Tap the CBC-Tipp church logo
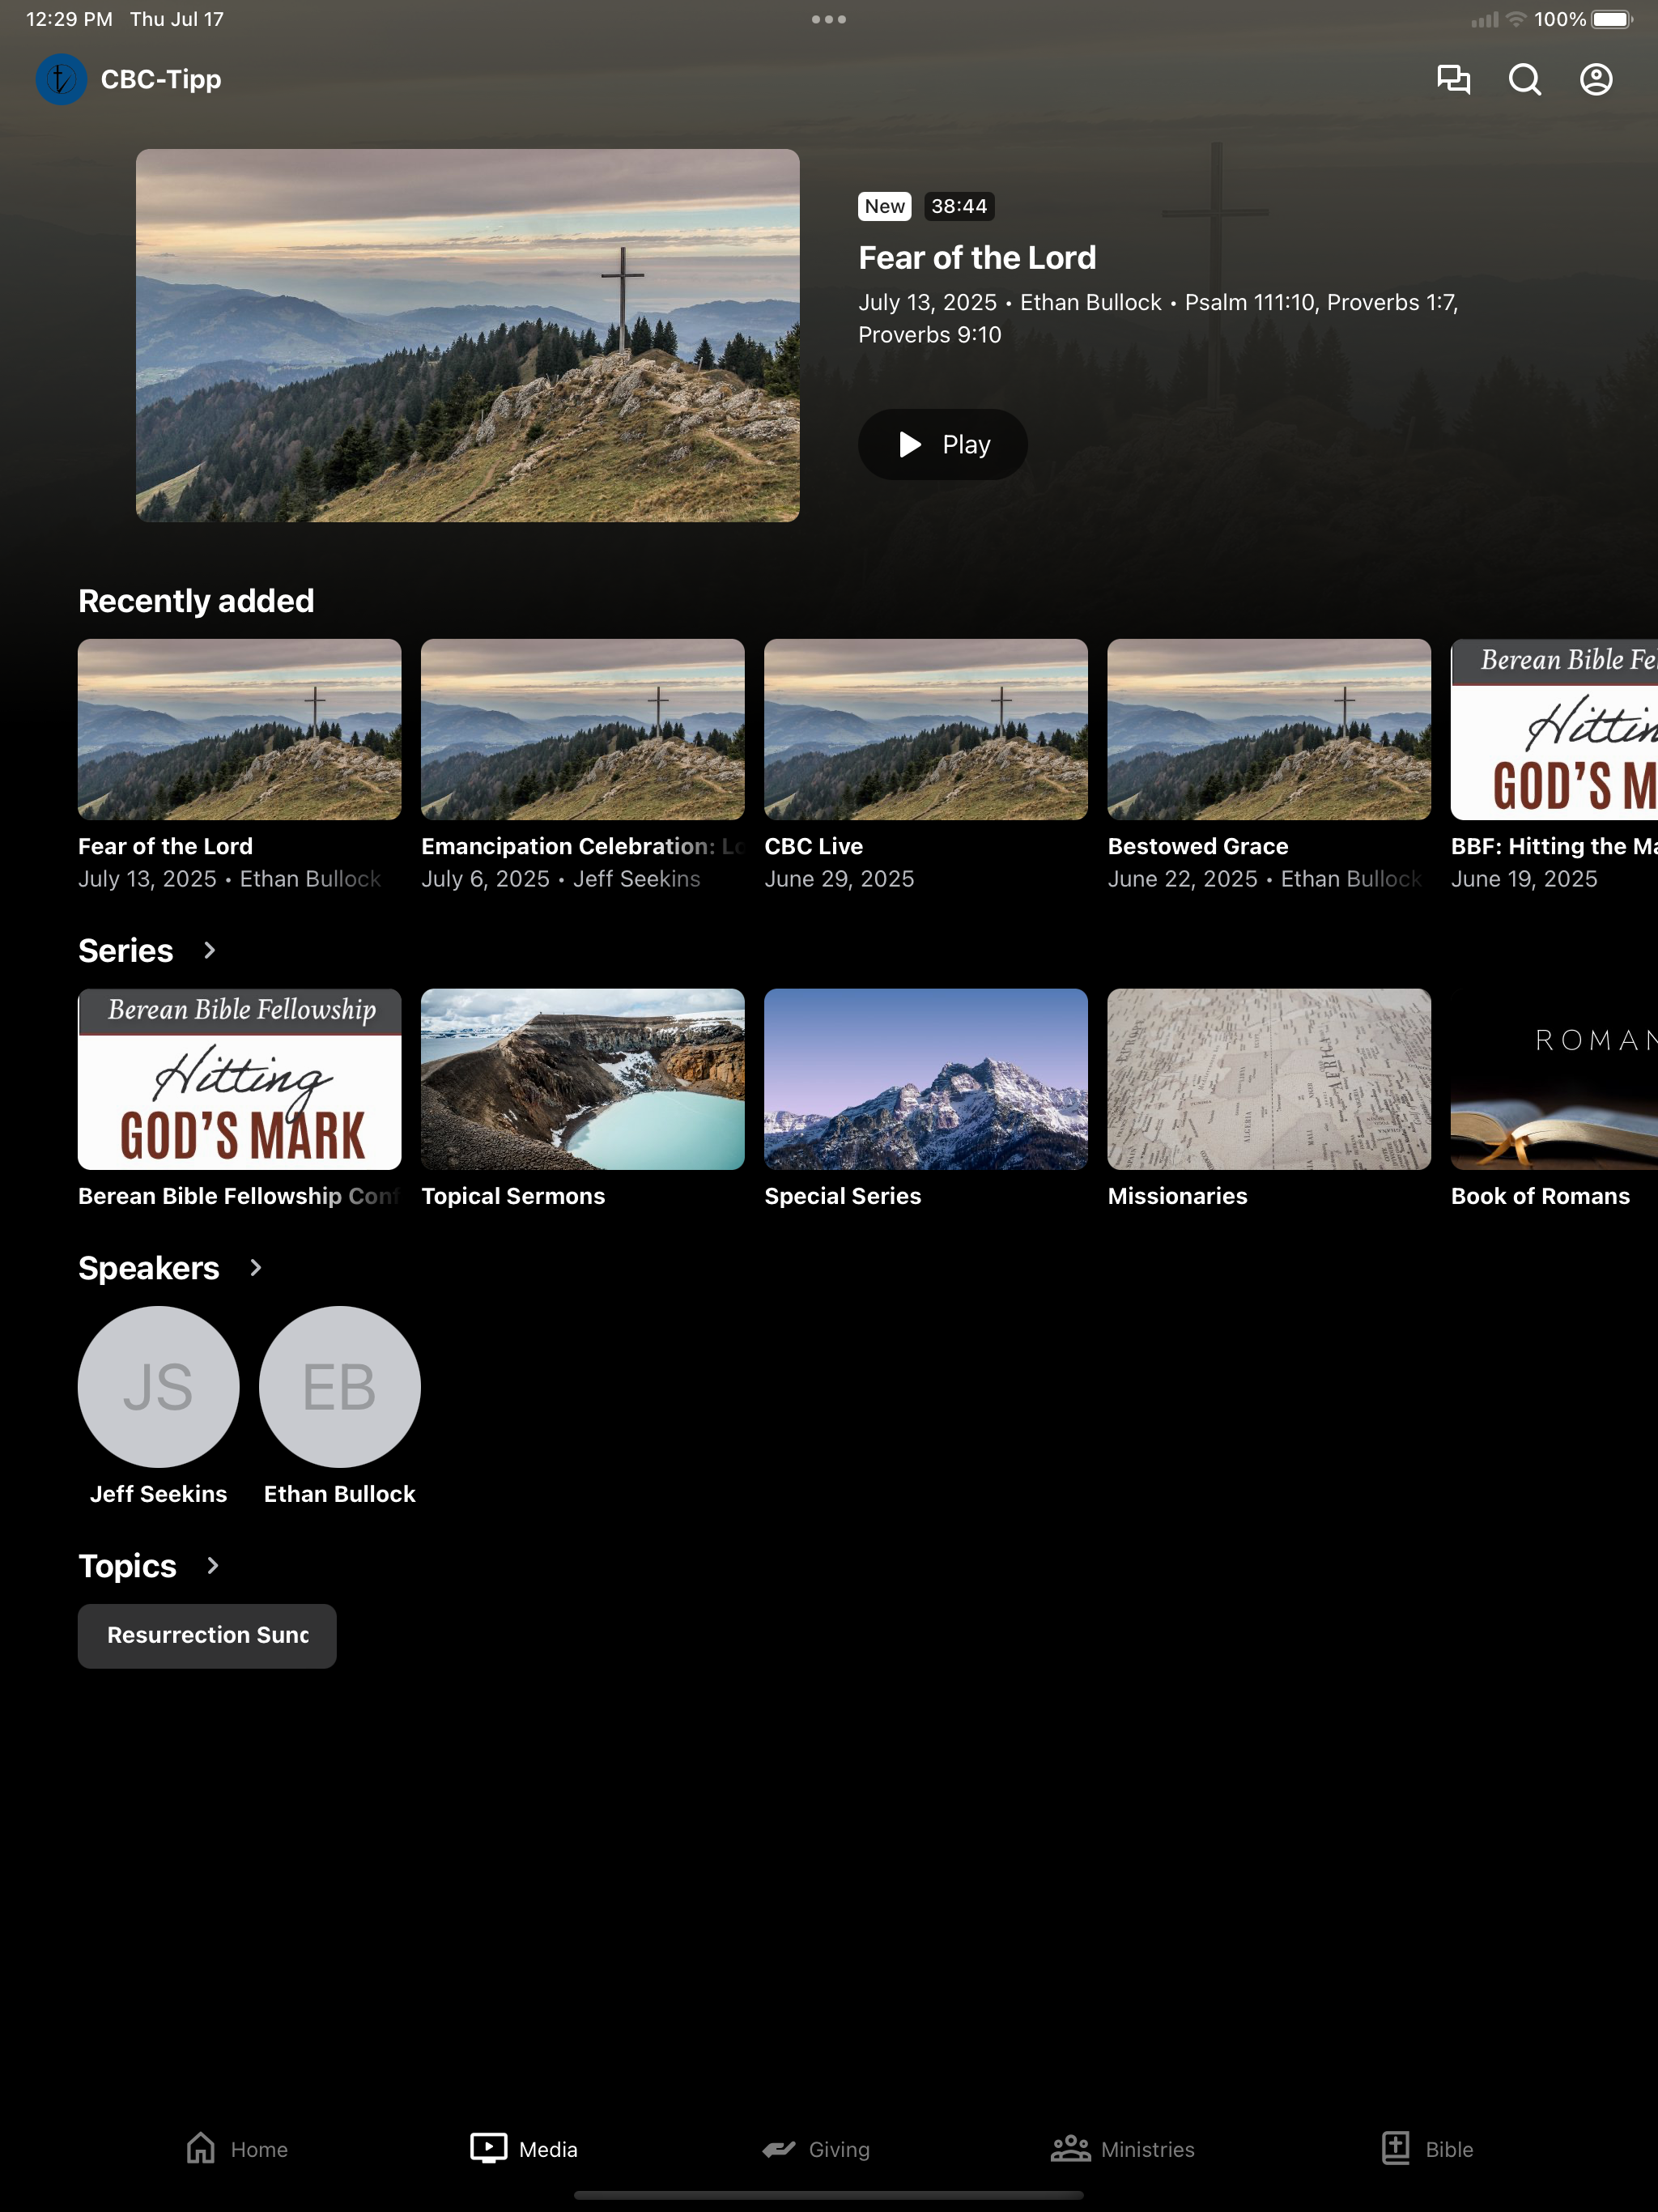 click(61, 79)
